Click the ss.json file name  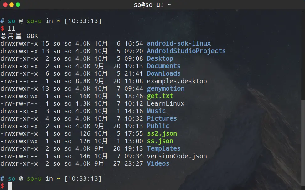160,141
